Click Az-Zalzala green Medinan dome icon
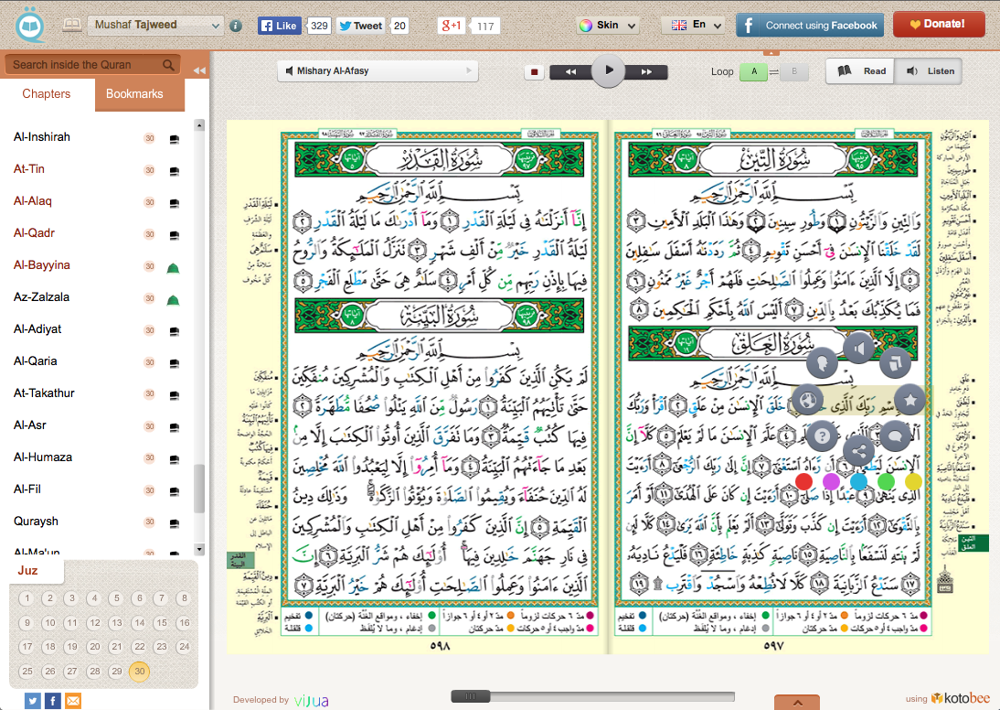1000x710 pixels. (x=173, y=300)
